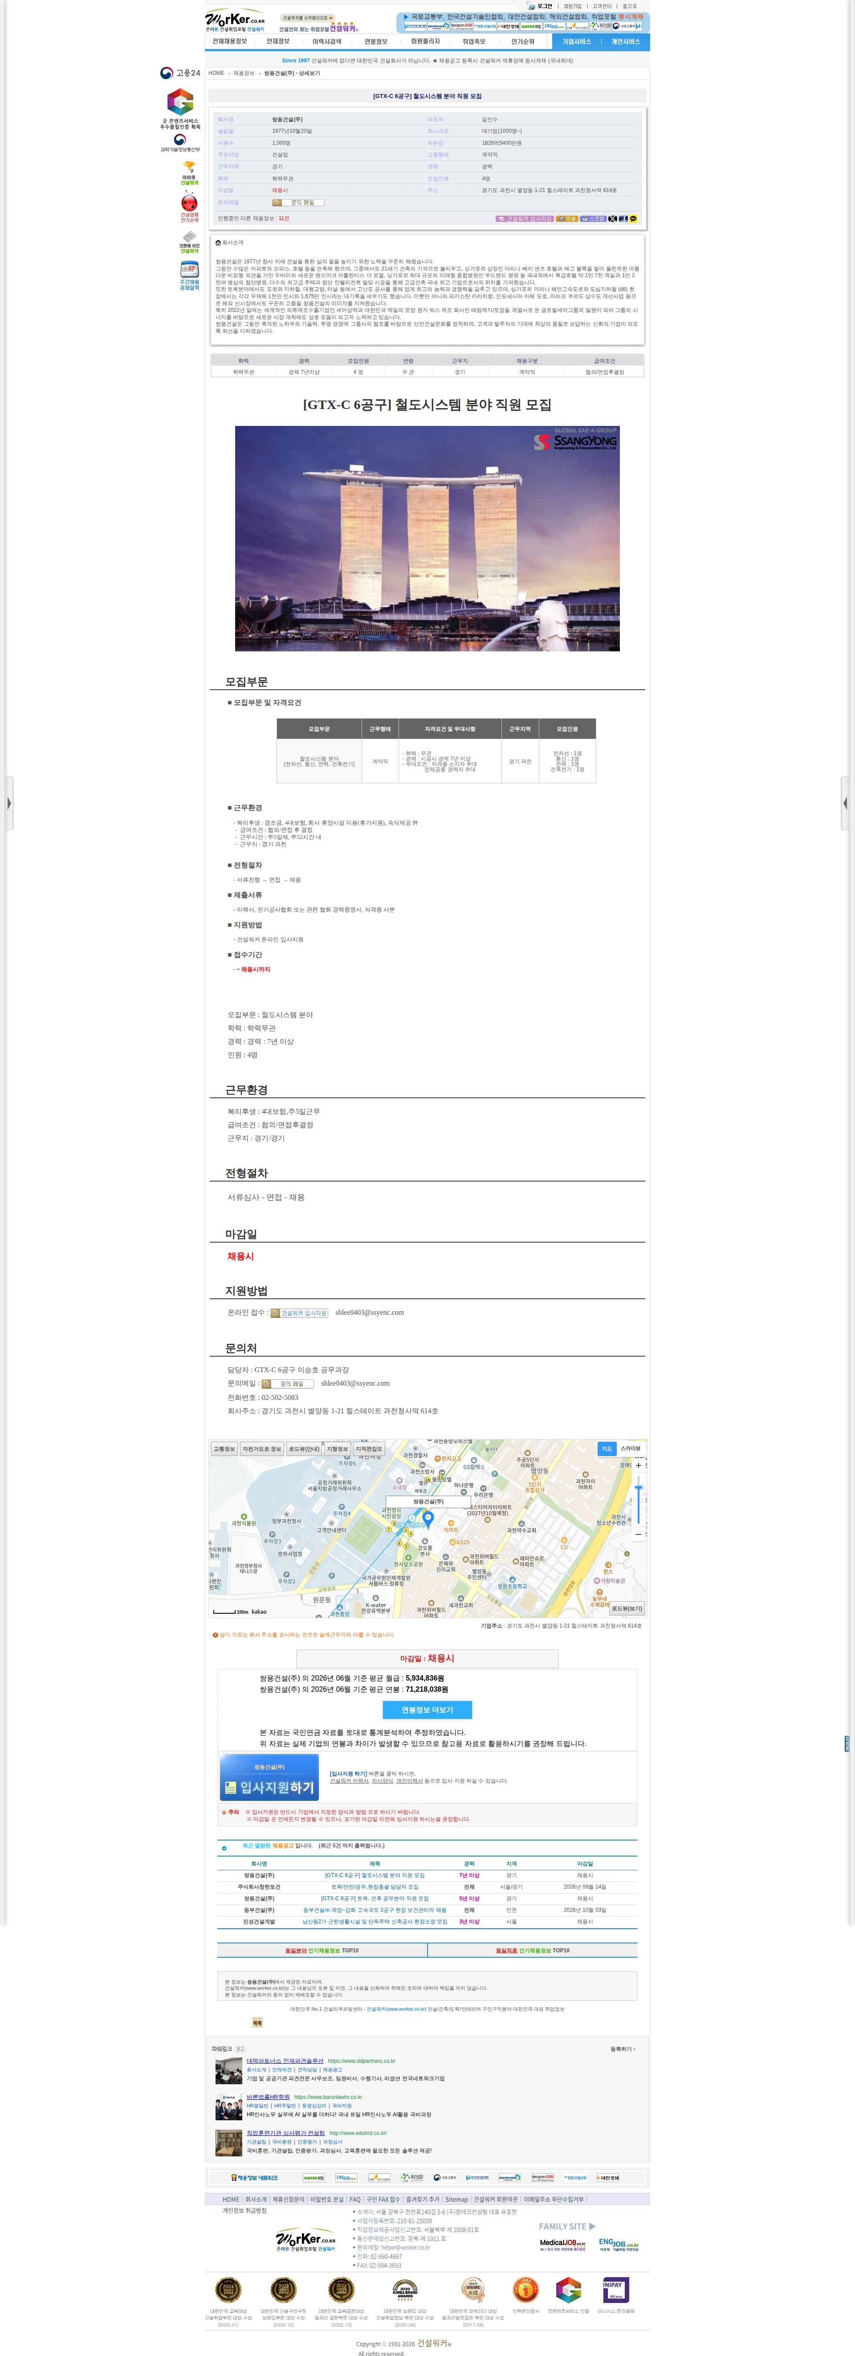The width and height of the screenshot is (855, 2356).
Task: Click the 지형정보 map button
Action: click(x=338, y=1449)
